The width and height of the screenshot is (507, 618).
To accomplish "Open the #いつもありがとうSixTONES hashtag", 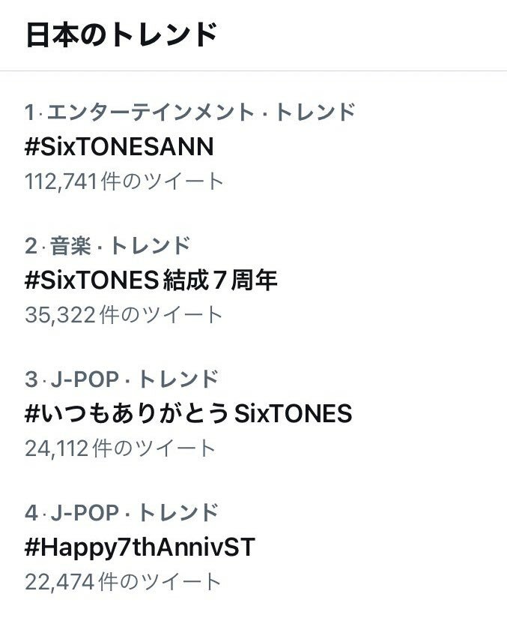I will 188,413.
